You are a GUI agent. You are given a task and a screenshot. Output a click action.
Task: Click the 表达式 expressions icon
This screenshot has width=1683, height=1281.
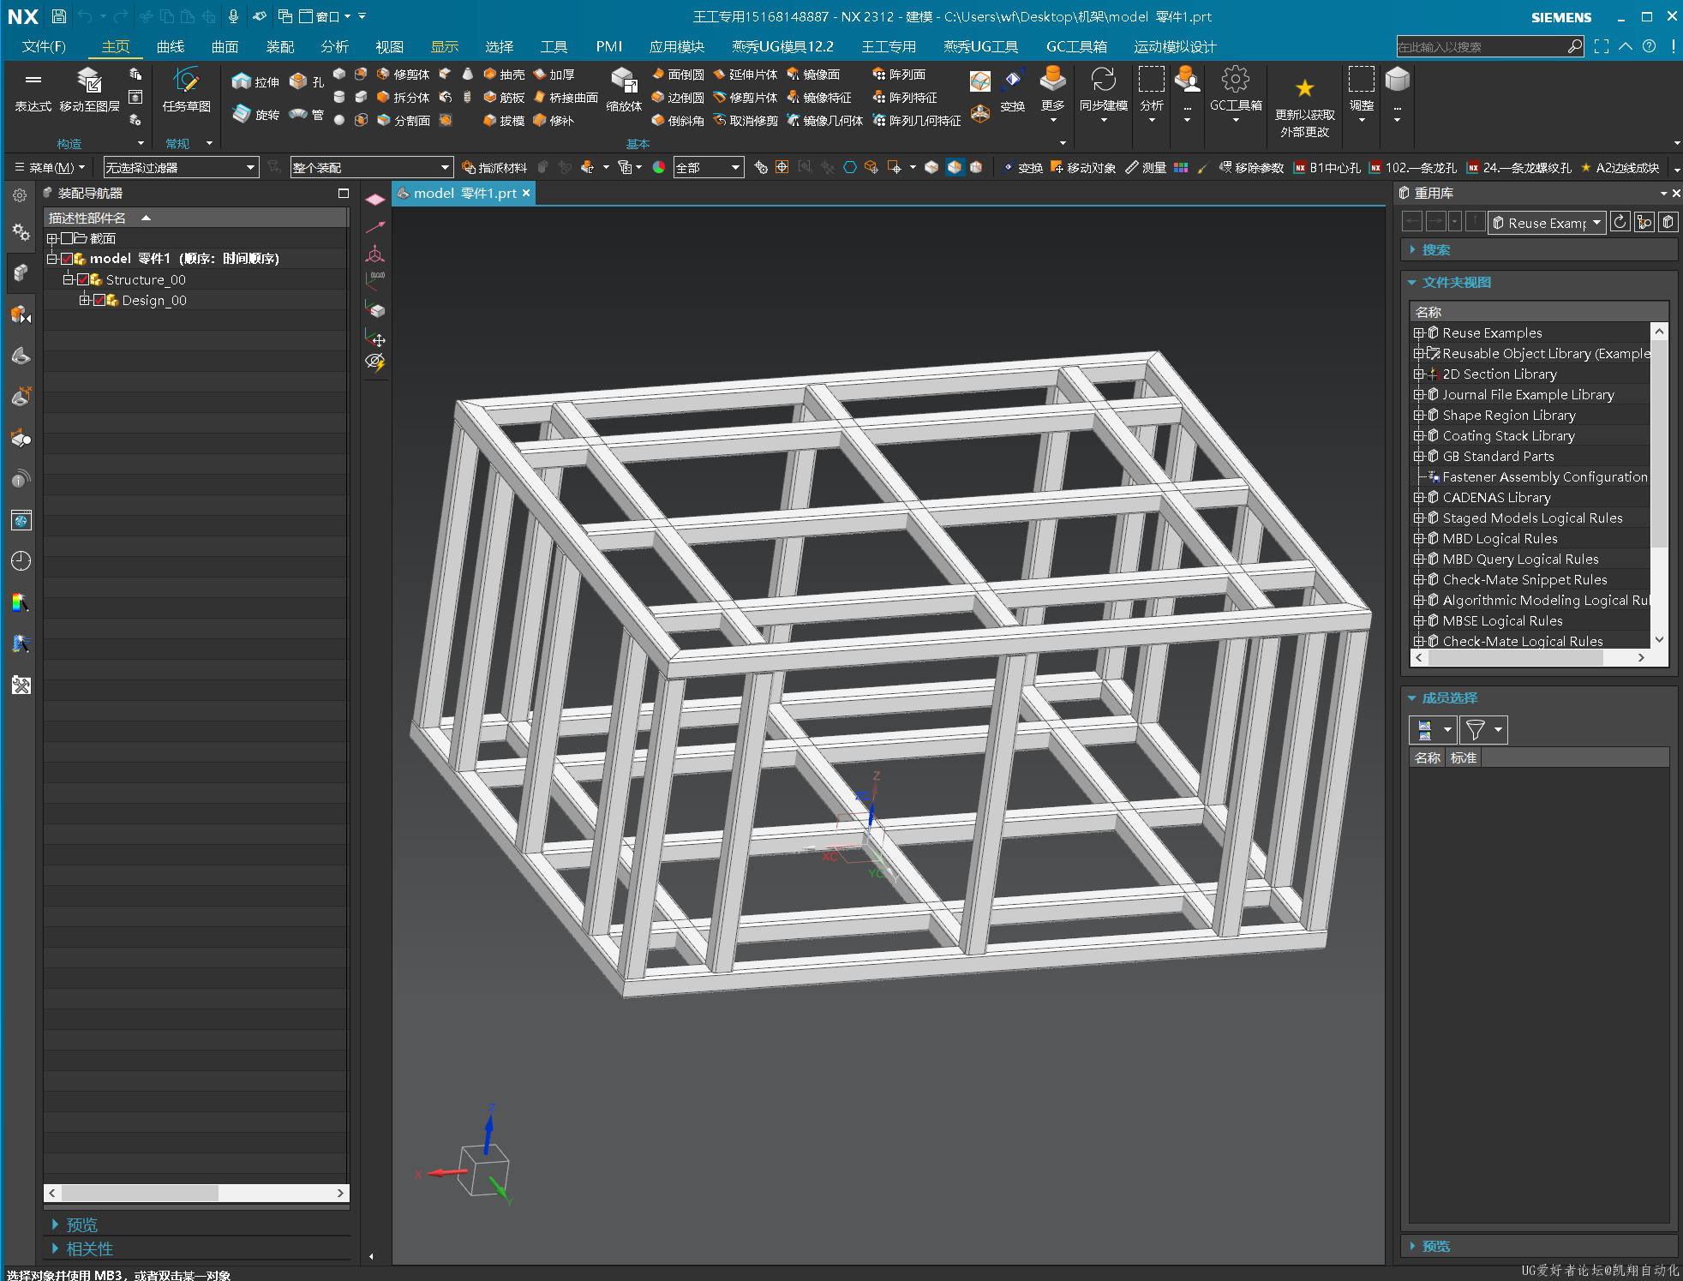click(x=33, y=90)
